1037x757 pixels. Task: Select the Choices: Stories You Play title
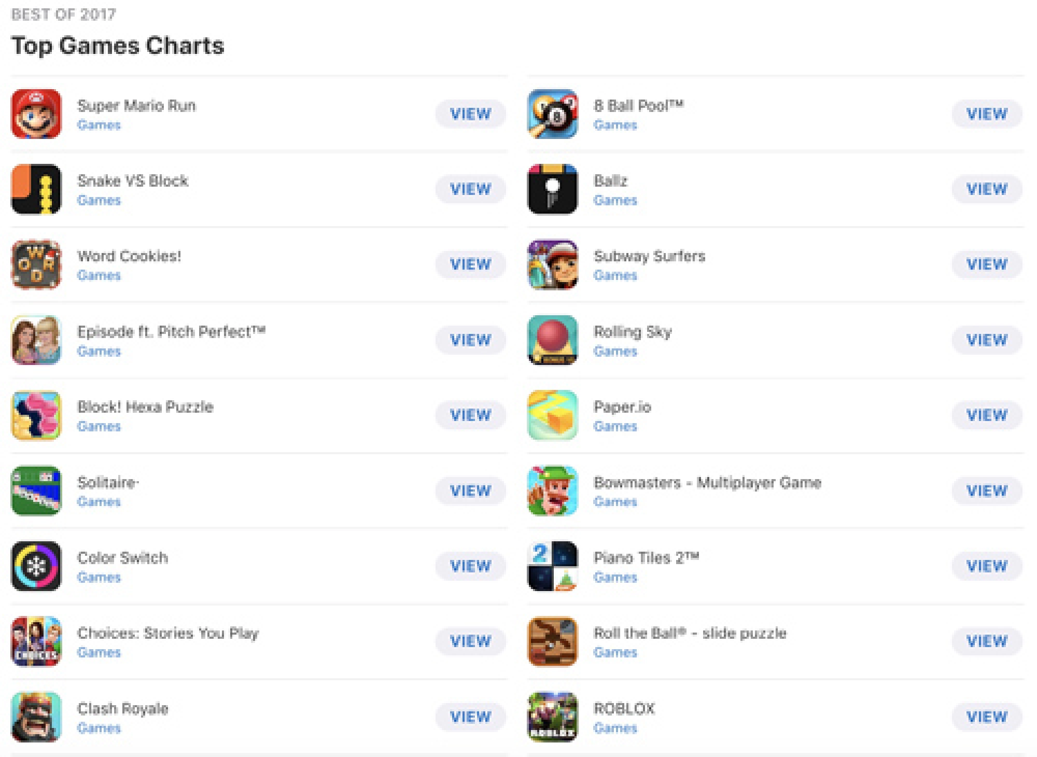[169, 633]
